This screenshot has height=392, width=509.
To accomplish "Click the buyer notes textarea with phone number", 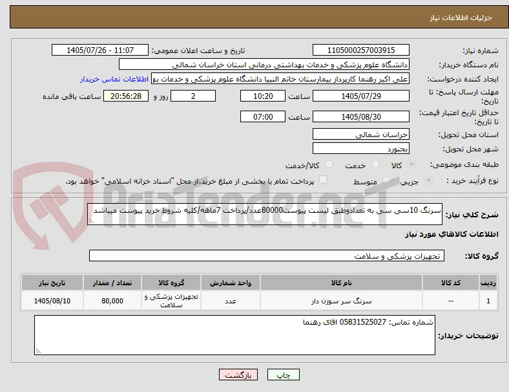I will (234, 335).
